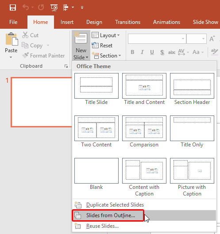Click the Increase Font Size icon
220x234 pixels.
[x=212, y=38]
